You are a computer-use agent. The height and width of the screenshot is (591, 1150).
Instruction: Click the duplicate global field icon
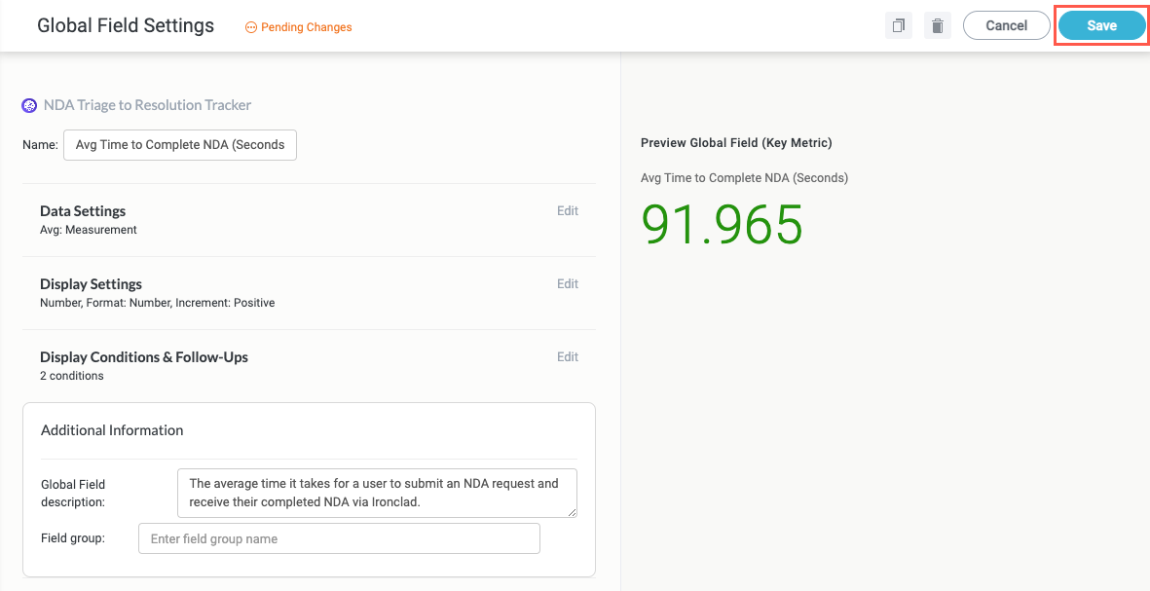[x=898, y=26]
